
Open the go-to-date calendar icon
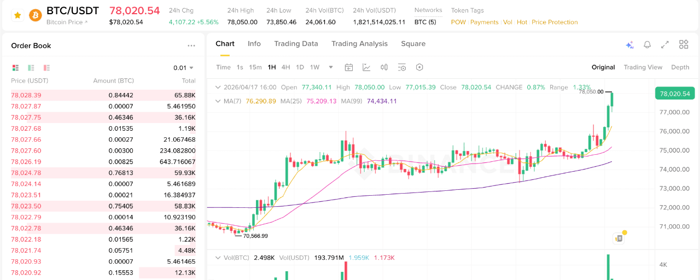coord(349,67)
